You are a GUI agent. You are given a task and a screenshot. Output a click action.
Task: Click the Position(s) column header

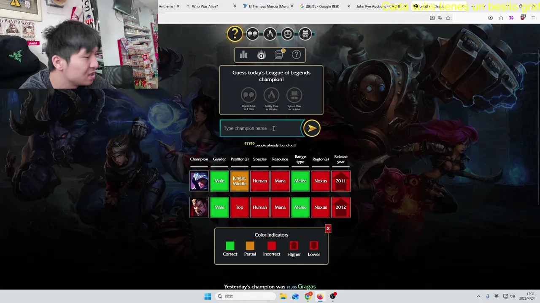point(240,159)
